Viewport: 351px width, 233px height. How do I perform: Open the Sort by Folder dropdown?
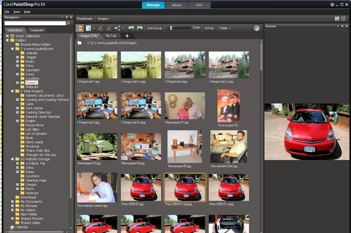point(225,28)
